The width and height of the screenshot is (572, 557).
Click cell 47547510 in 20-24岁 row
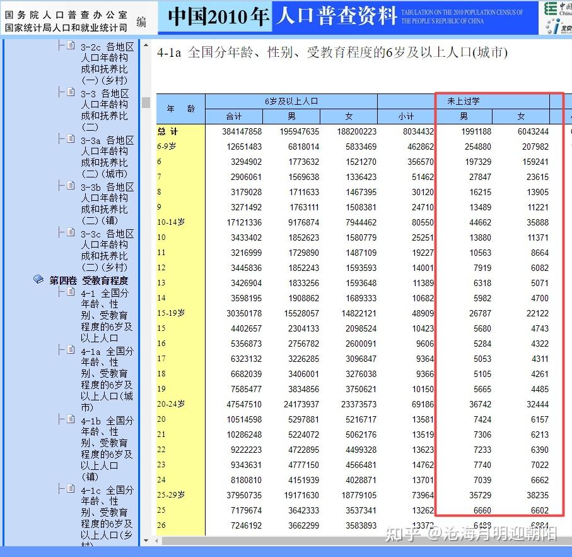(244, 404)
